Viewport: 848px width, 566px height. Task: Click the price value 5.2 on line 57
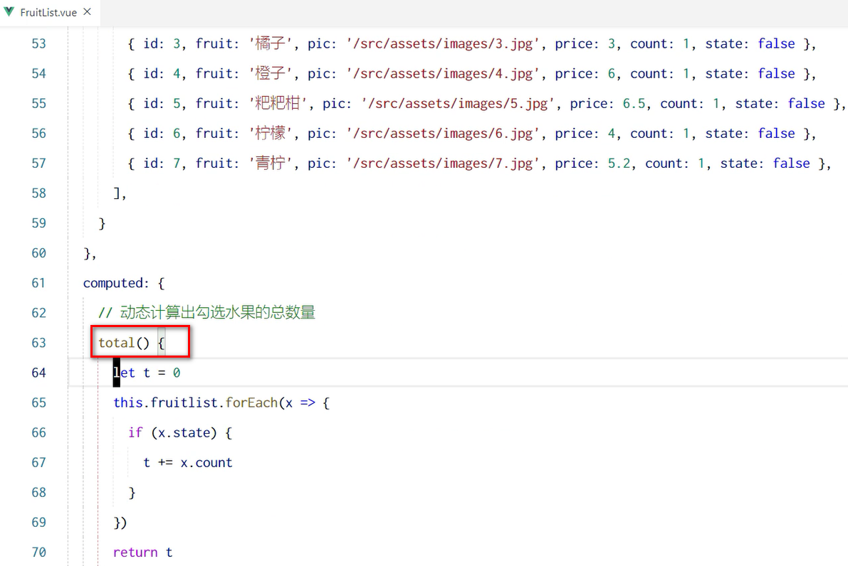(619, 163)
